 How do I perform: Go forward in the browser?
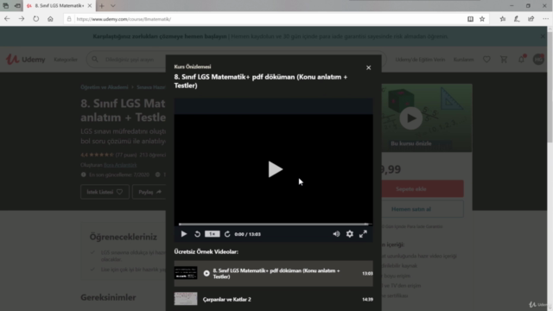pos(22,19)
